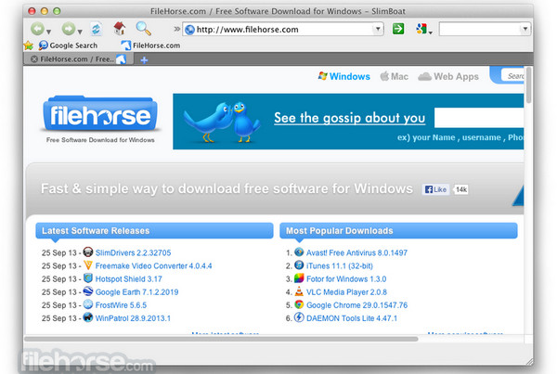
Task: Expand the Back button history dropdown
Action: [49, 32]
